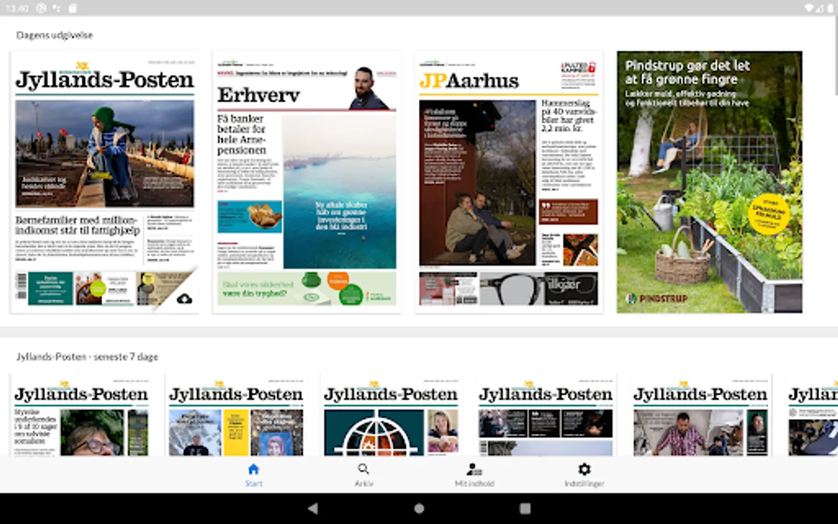Viewport: 838px width, 524px height.
Task: Click the eyeglasses ad on JP Aarhus cover
Action: (538, 289)
